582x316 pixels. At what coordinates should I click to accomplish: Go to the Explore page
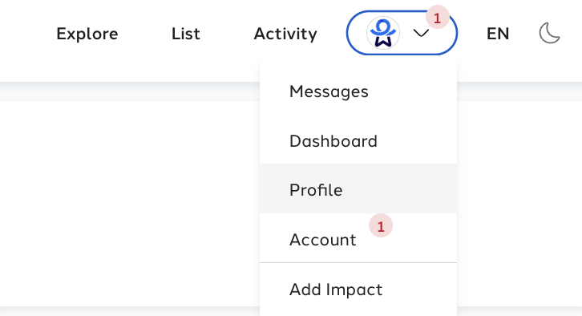(x=87, y=34)
